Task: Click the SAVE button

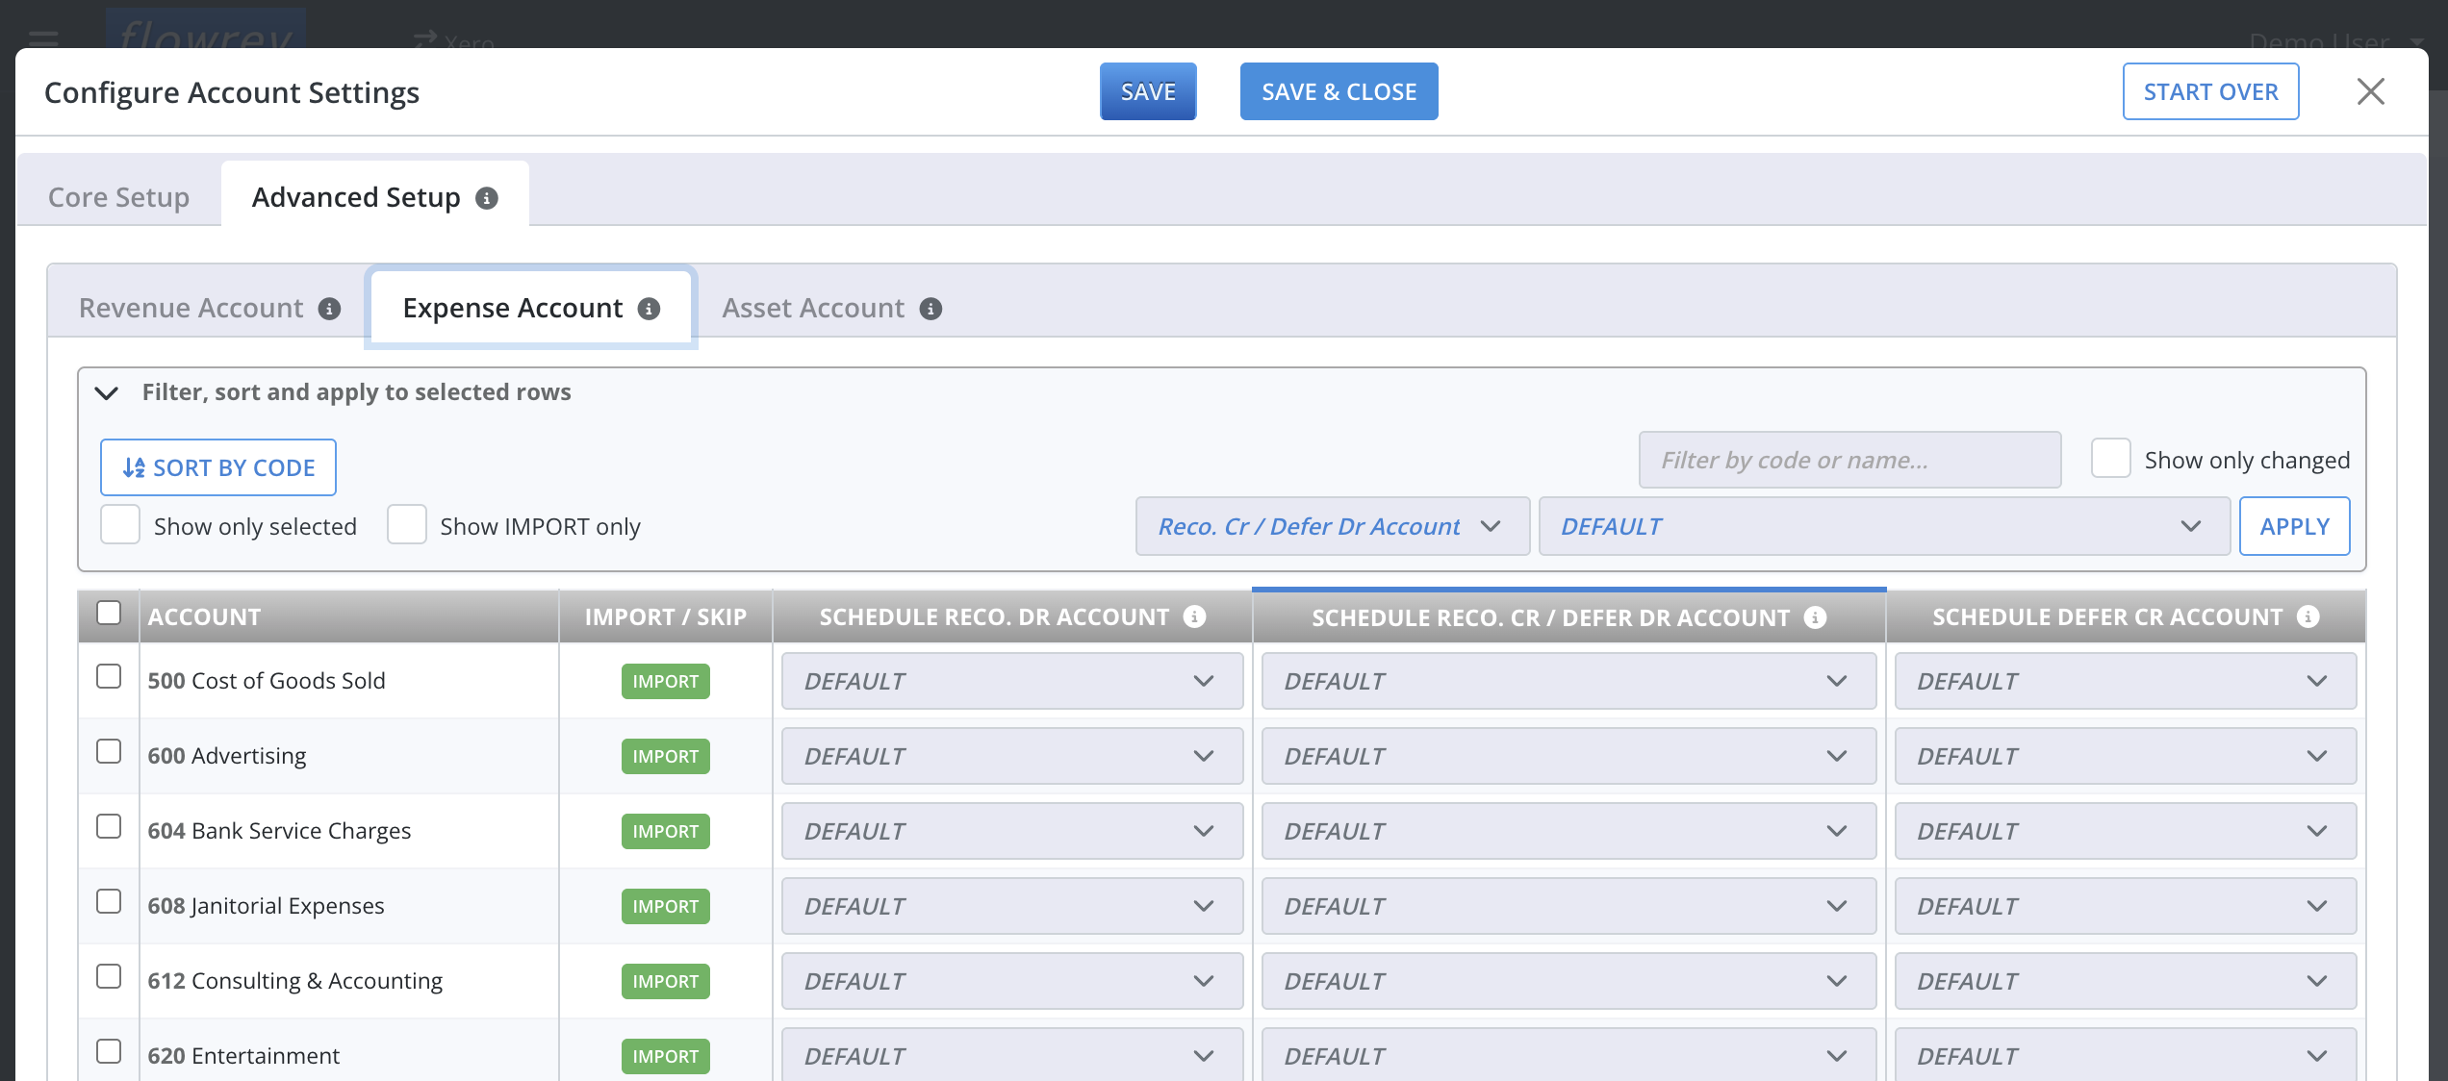Action: pos(1148,91)
